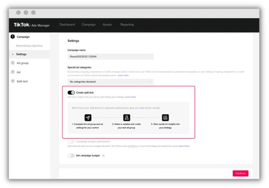Disable the Create split test toggle

tap(71, 92)
